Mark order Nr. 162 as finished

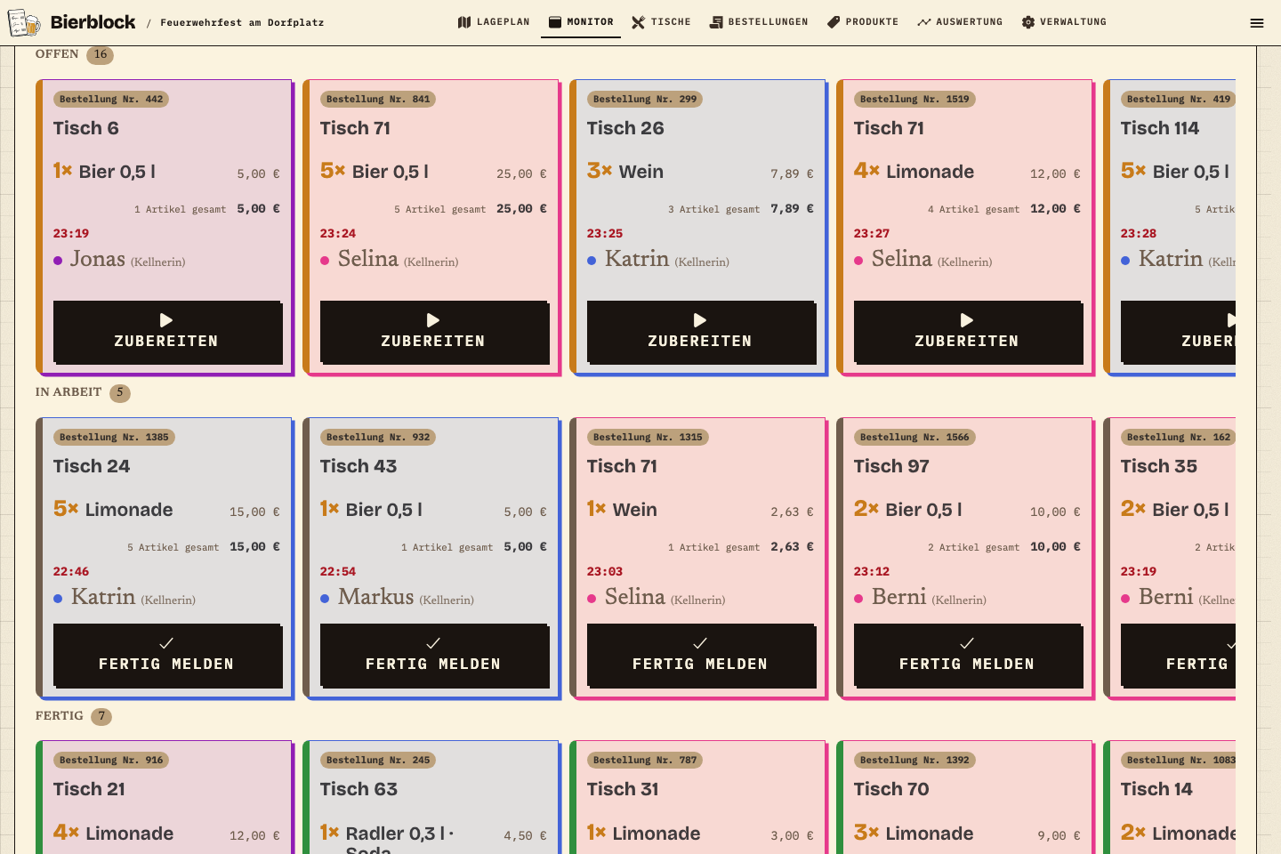tap(1178, 656)
